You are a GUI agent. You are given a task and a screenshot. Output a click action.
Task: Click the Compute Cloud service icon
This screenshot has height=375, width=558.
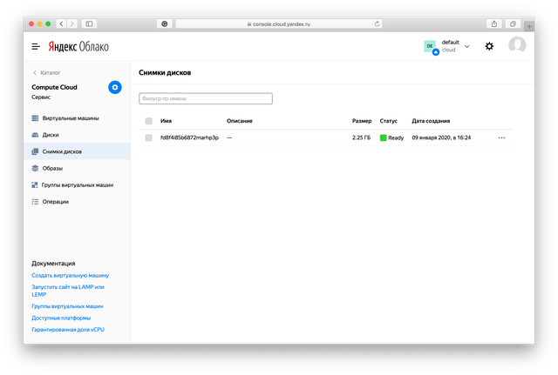115,87
